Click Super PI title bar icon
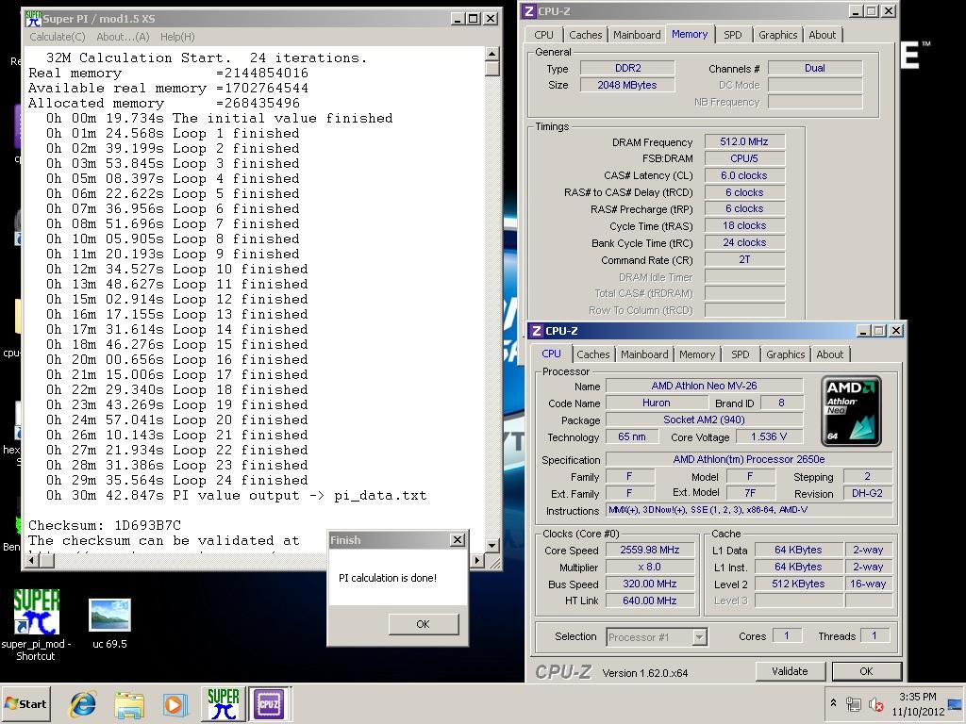This screenshot has height=724, width=966. pos(33,19)
